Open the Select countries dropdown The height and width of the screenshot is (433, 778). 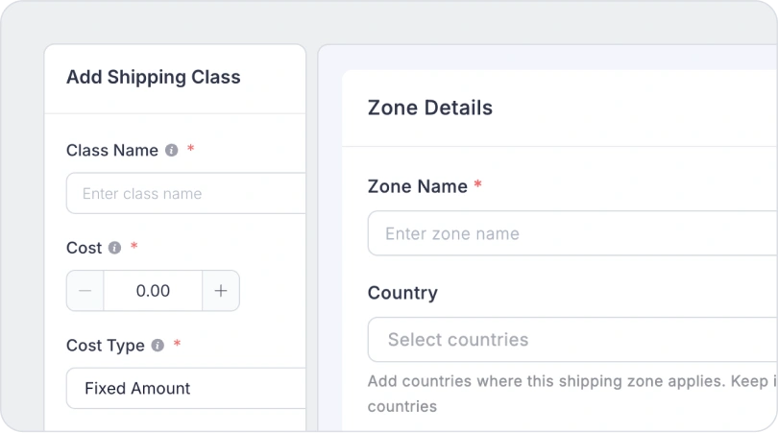point(571,340)
